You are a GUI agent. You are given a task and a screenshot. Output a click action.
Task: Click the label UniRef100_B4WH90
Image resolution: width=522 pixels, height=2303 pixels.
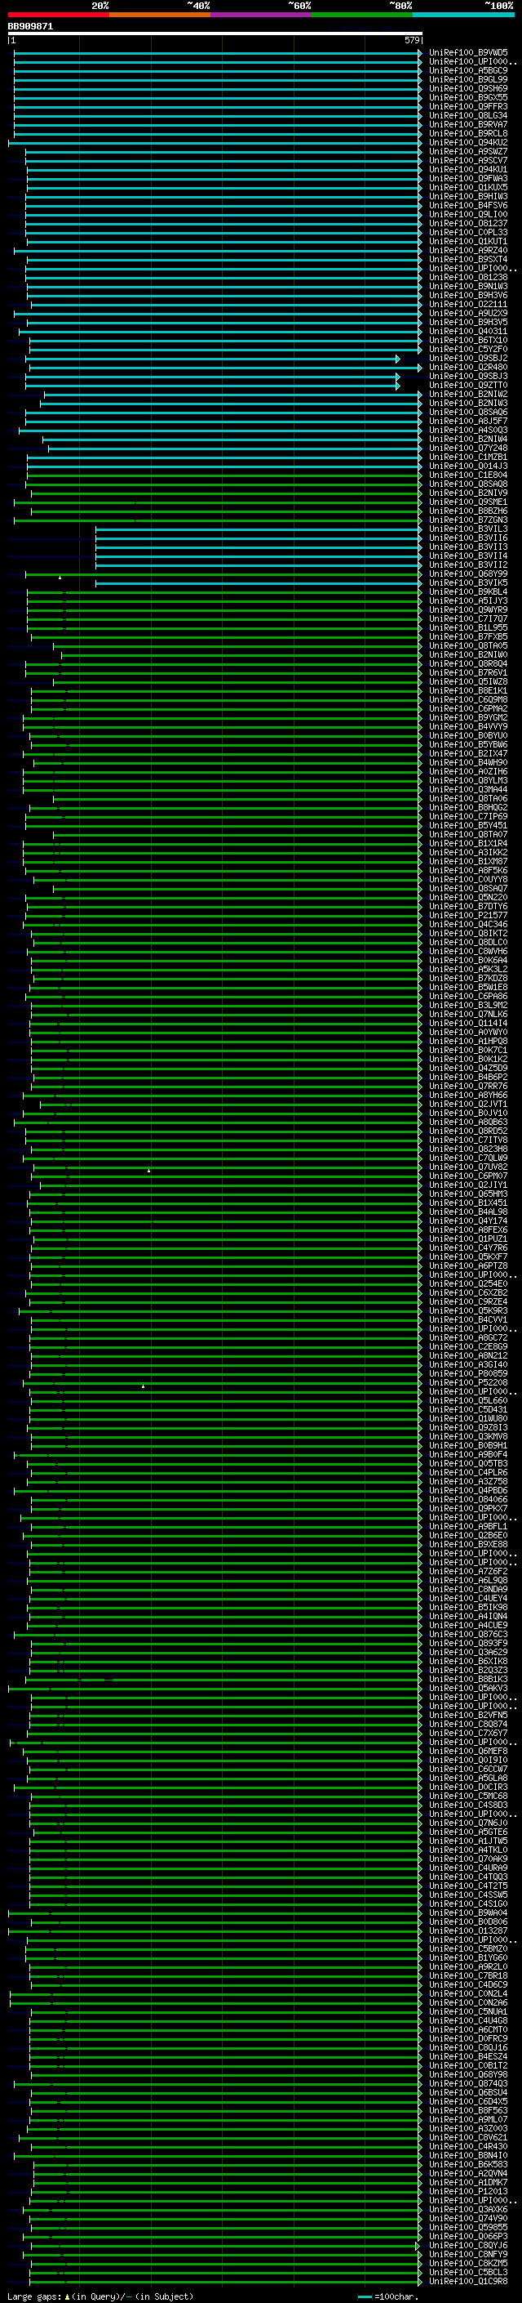pos(468,762)
